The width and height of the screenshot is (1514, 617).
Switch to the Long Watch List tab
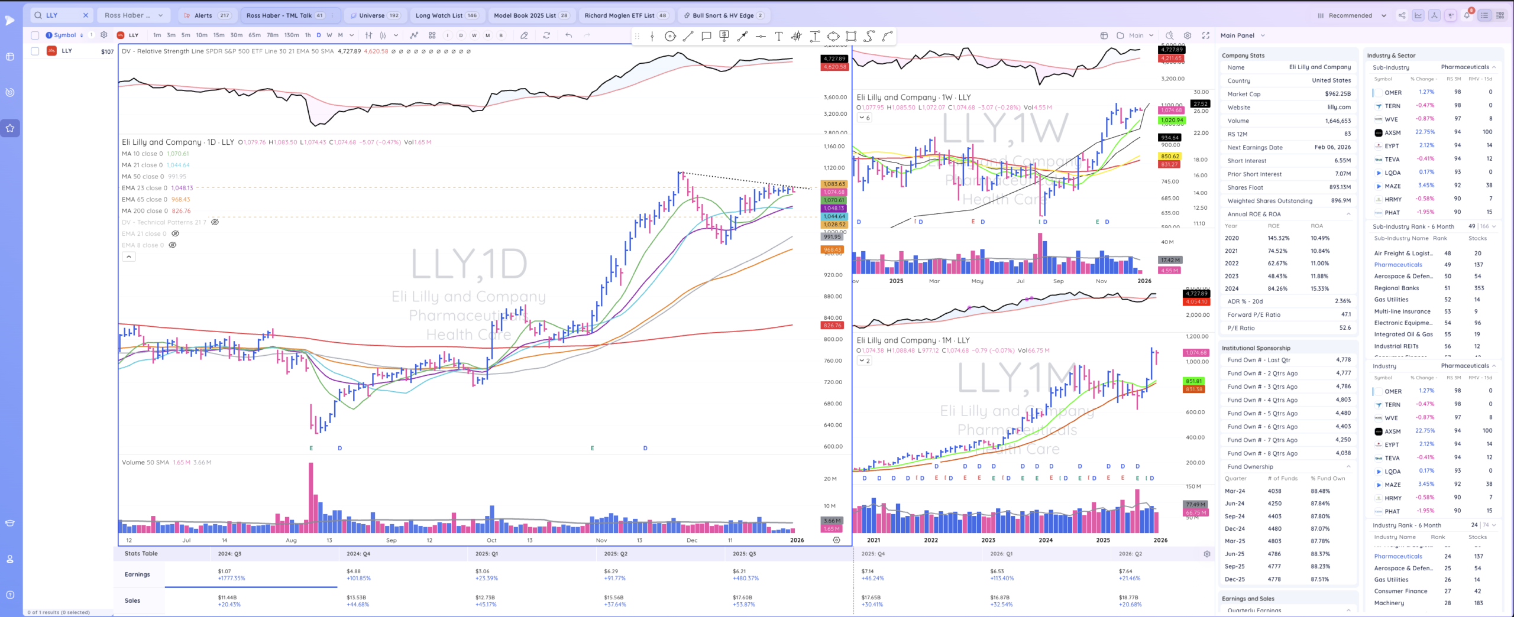[x=446, y=15]
